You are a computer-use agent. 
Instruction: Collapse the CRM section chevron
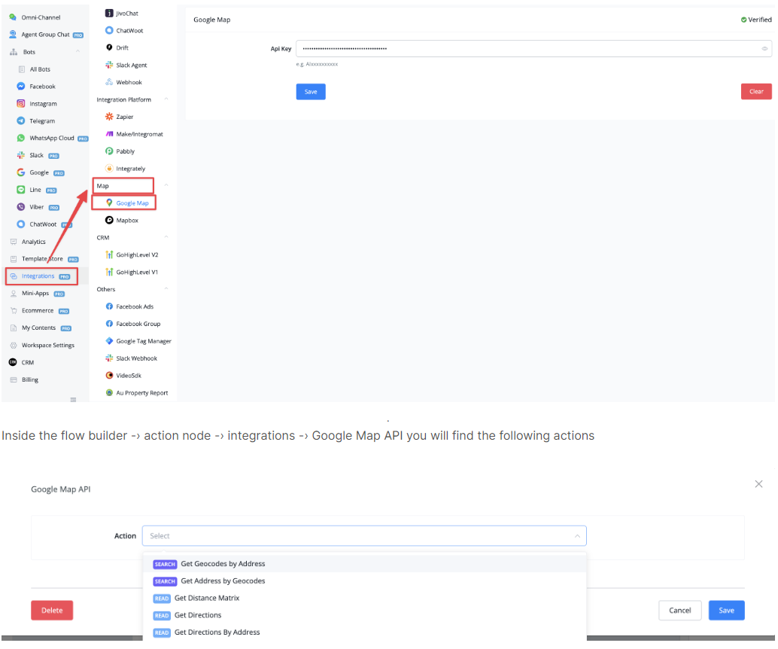pos(166,237)
